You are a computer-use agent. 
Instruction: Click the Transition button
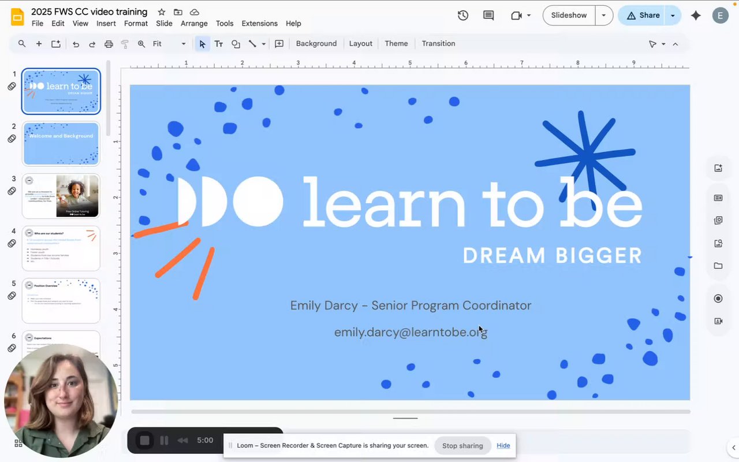pos(438,44)
